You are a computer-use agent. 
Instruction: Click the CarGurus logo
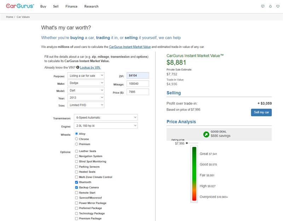[x=20, y=6]
